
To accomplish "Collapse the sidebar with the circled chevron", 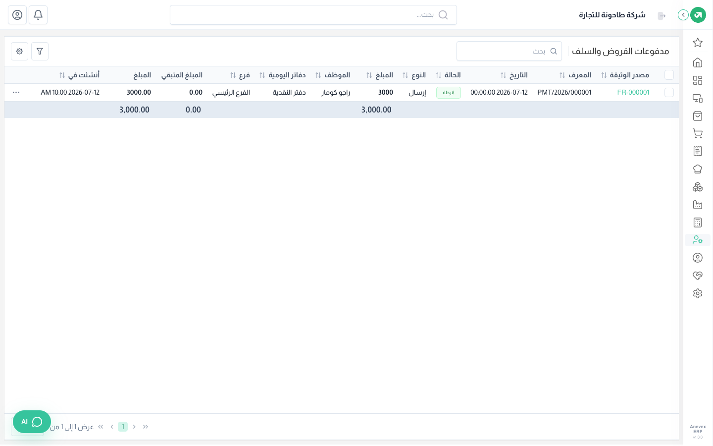I will pyautogui.click(x=683, y=15).
